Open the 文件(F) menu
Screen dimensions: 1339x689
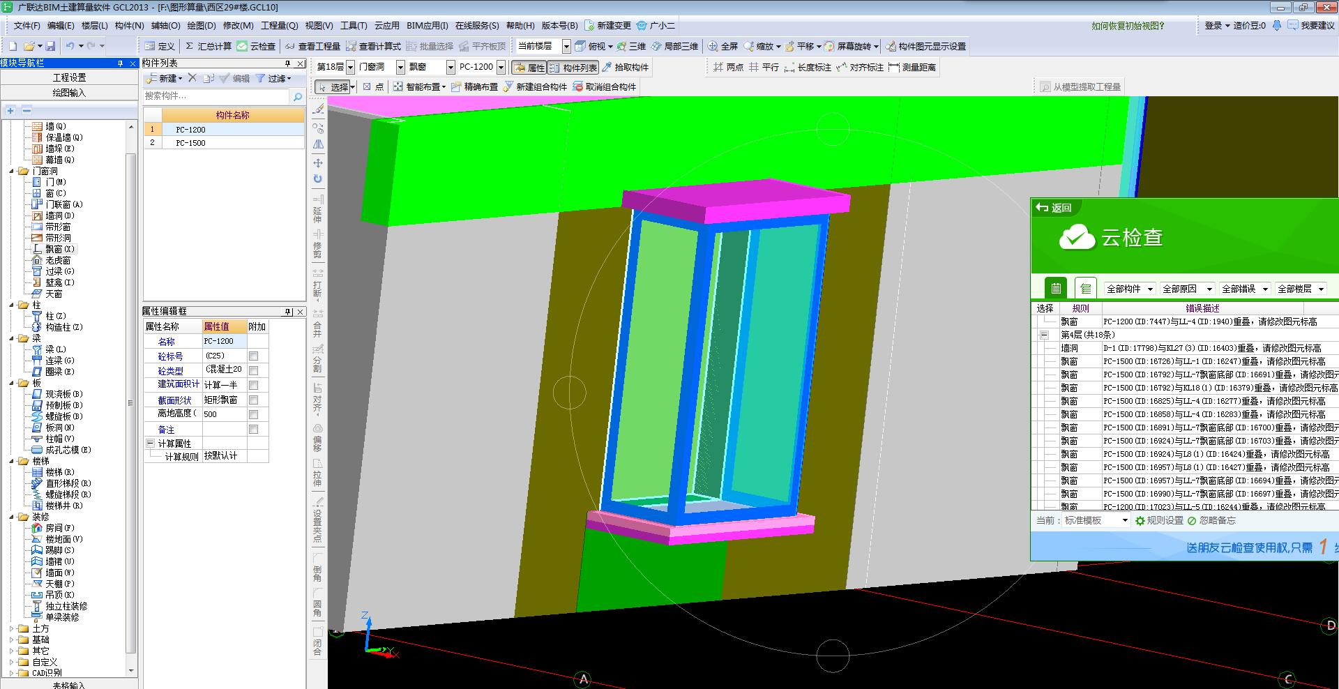(27, 25)
